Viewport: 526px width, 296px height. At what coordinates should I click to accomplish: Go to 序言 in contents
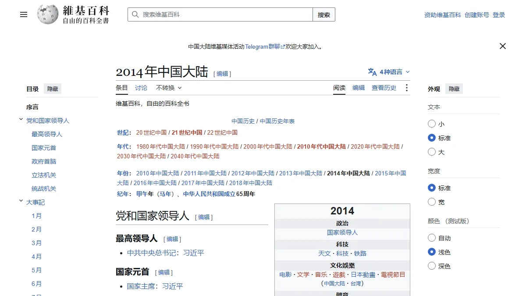point(32,107)
